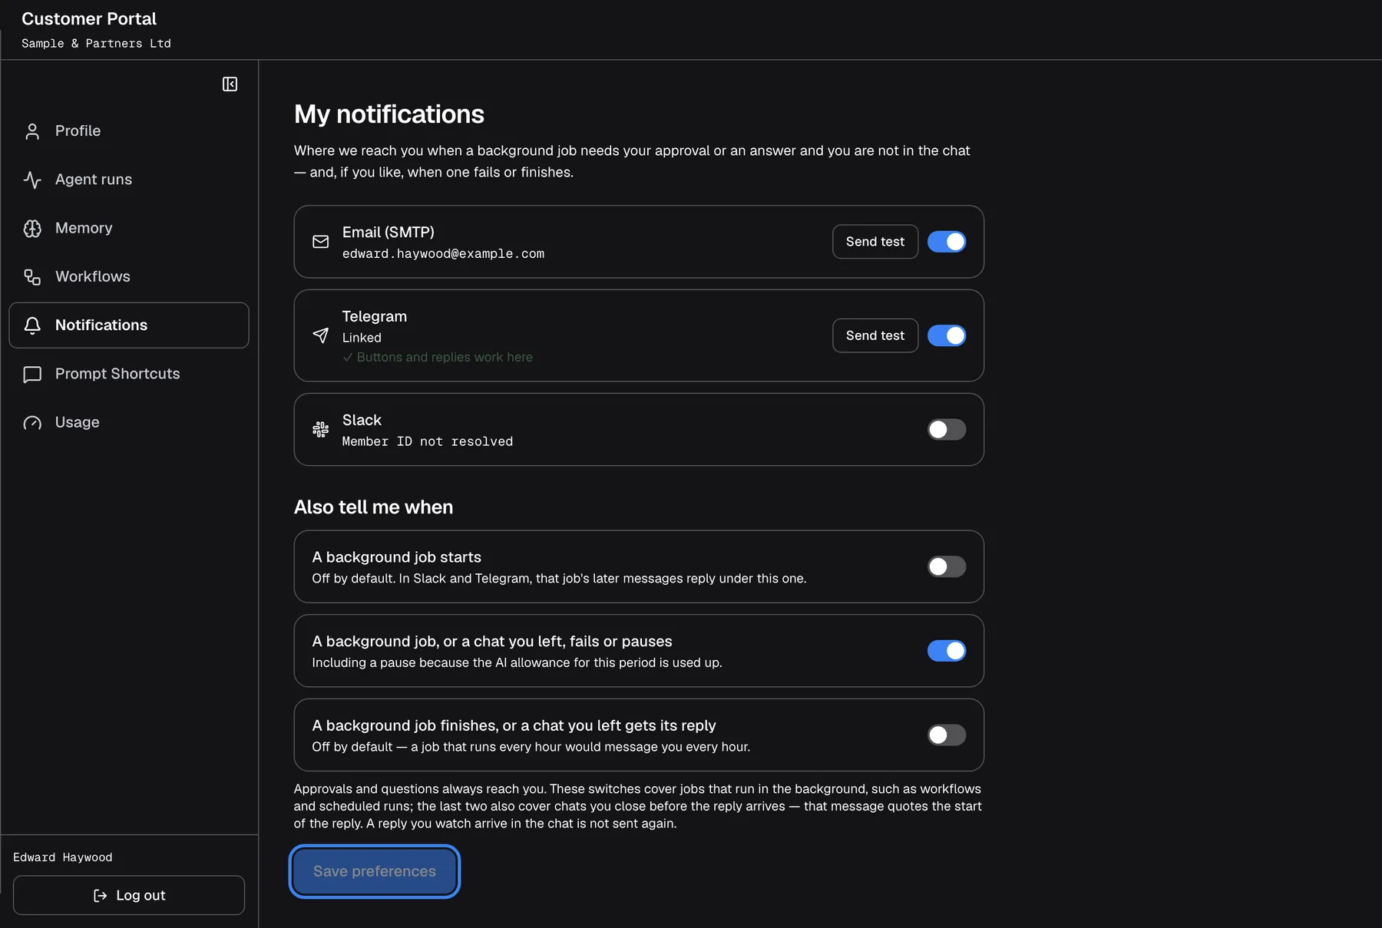Click the 'Member ID not resolved' Slack status

point(428,442)
